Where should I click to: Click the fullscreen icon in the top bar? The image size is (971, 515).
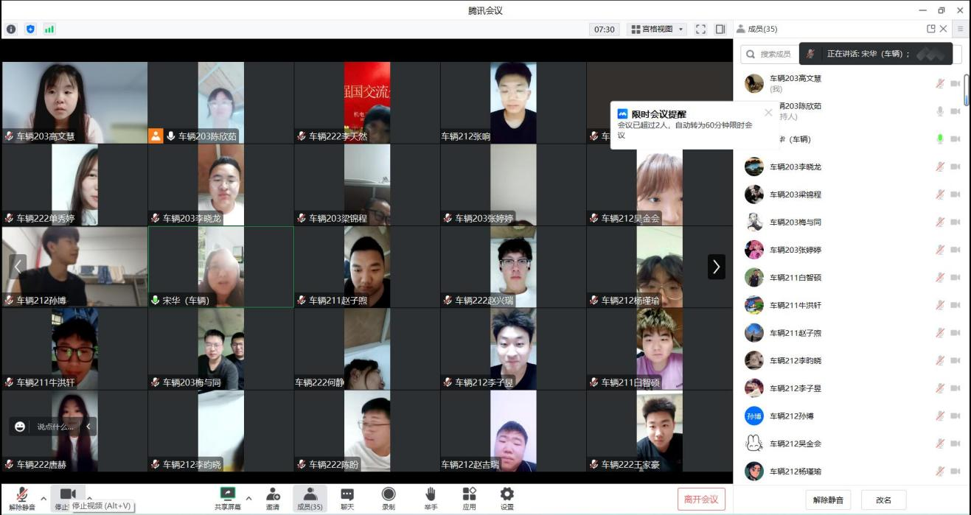[x=700, y=29]
